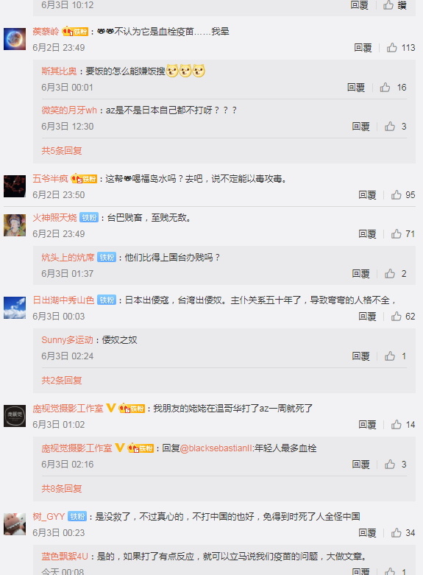Expand the 共8条回复 replies

(62, 488)
